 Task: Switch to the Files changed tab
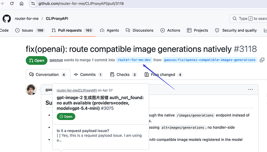pos(163,74)
